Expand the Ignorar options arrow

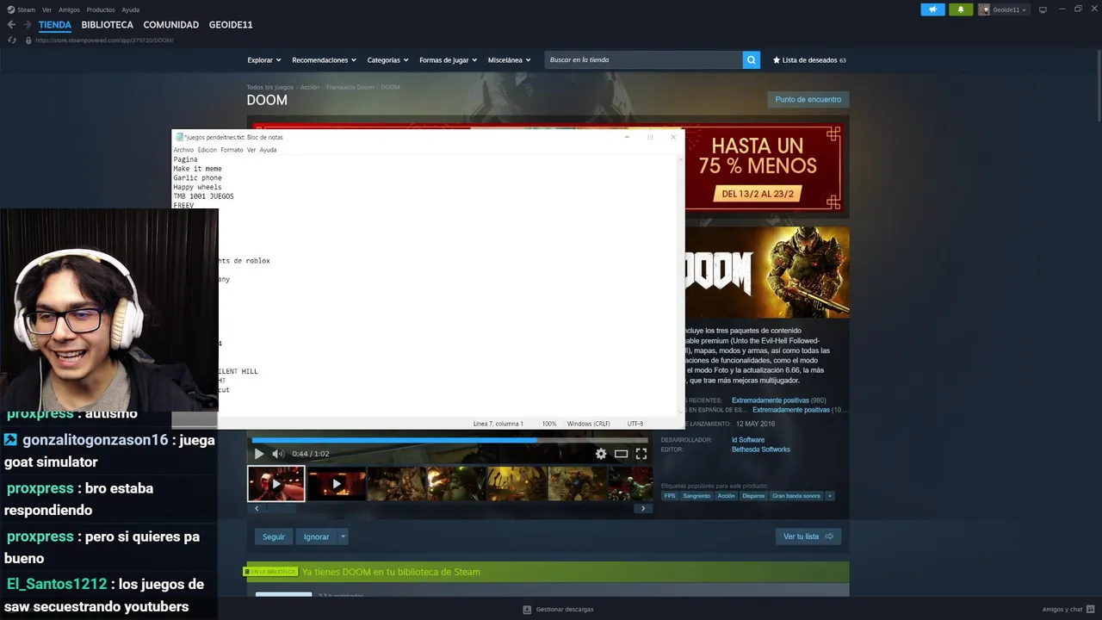click(343, 536)
